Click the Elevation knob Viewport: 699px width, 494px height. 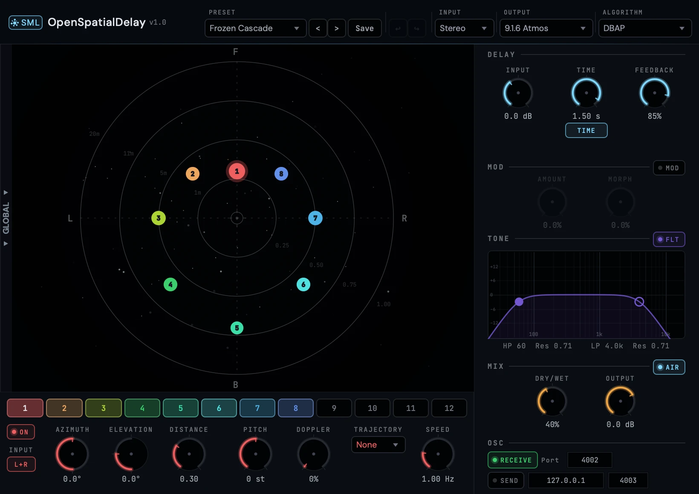point(131,454)
